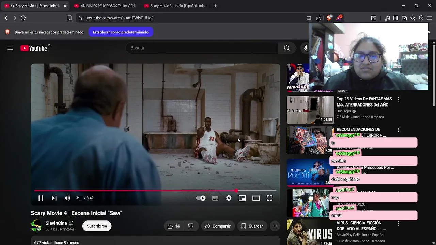Like the video with thumbs up

[x=173, y=226]
